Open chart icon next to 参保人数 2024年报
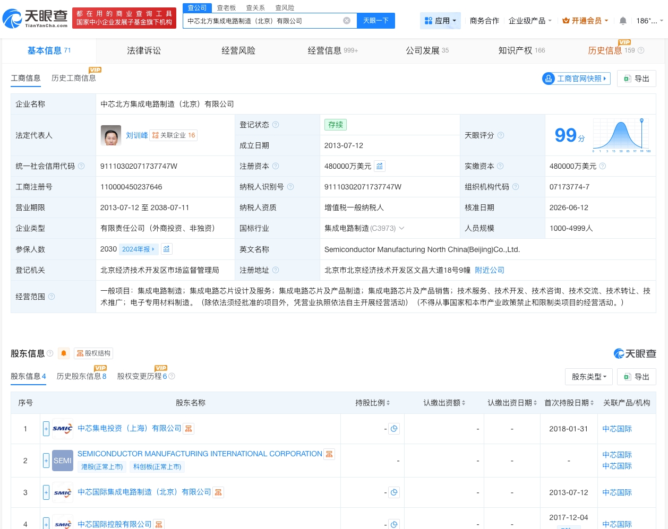The image size is (668, 529). pyautogui.click(x=166, y=249)
